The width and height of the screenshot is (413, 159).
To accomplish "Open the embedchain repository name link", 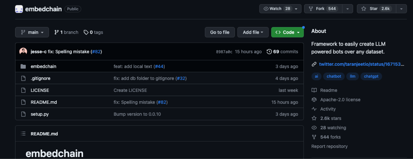I will tap(43, 9).
